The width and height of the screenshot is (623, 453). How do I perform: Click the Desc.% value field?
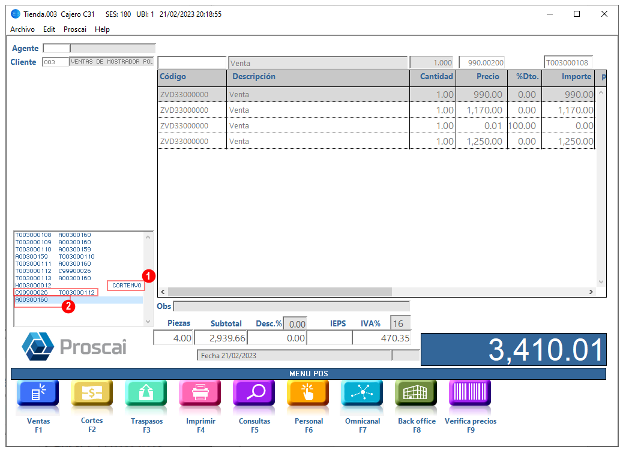pyautogui.click(x=295, y=324)
